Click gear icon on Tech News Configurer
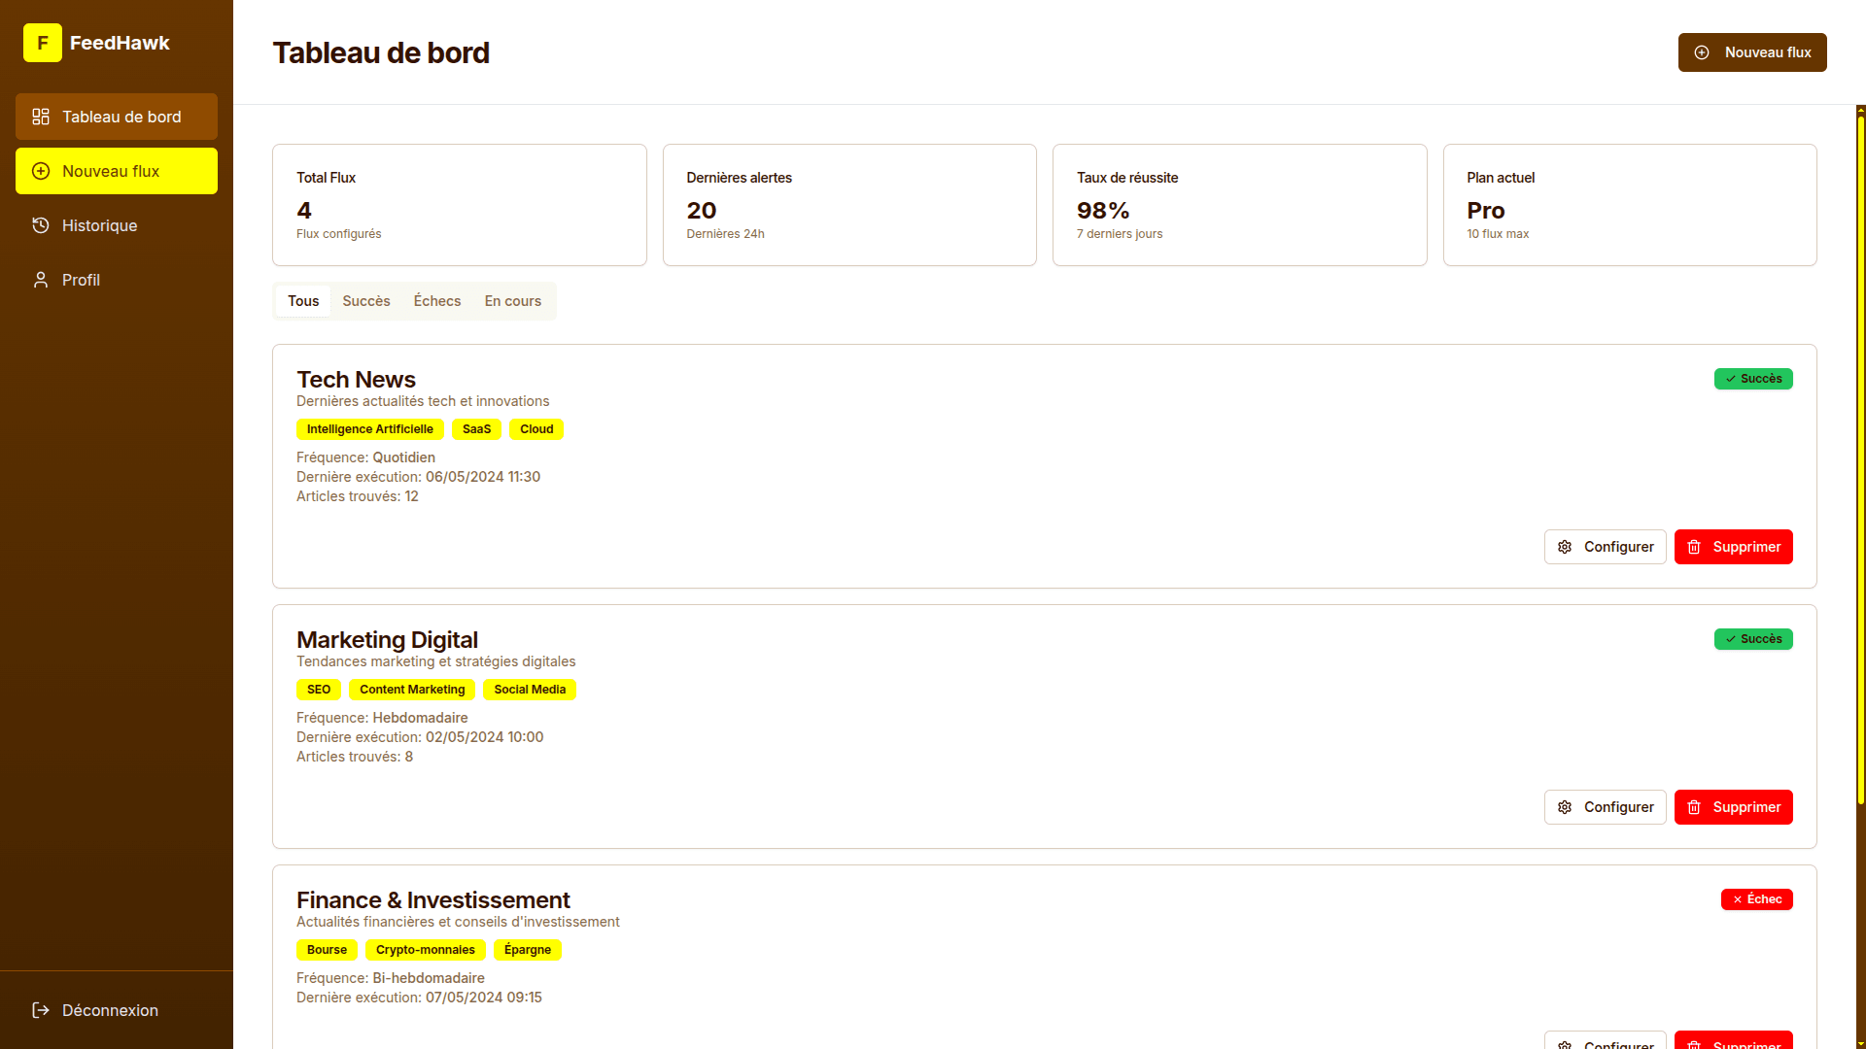The image size is (1866, 1049). pyautogui.click(x=1565, y=547)
